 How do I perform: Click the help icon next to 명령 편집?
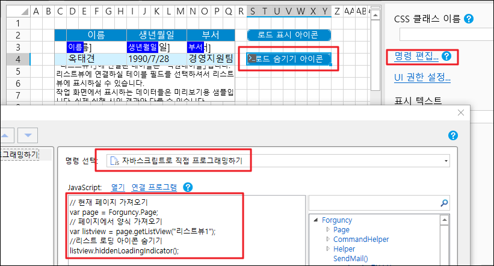(446, 57)
